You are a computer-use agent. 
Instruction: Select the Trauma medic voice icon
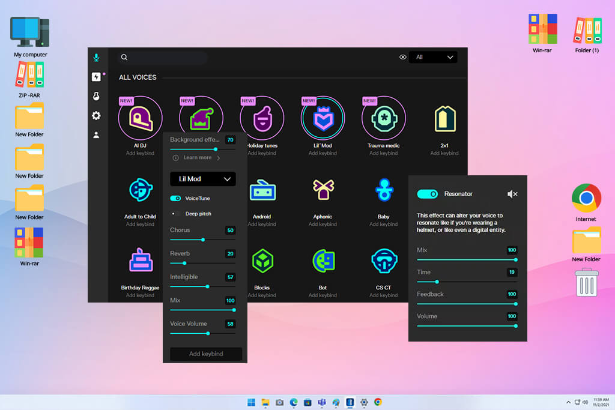[x=384, y=118]
